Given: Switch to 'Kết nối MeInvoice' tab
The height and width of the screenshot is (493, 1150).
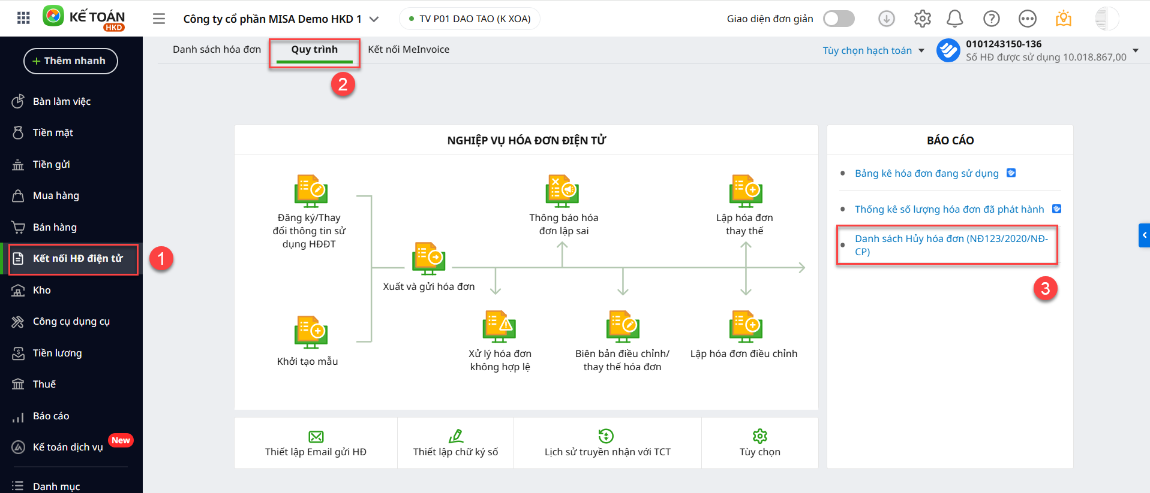Looking at the screenshot, I should 409,50.
